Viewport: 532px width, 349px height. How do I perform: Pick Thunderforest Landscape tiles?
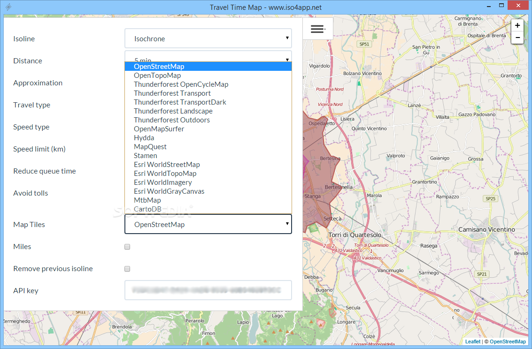(x=208, y=111)
